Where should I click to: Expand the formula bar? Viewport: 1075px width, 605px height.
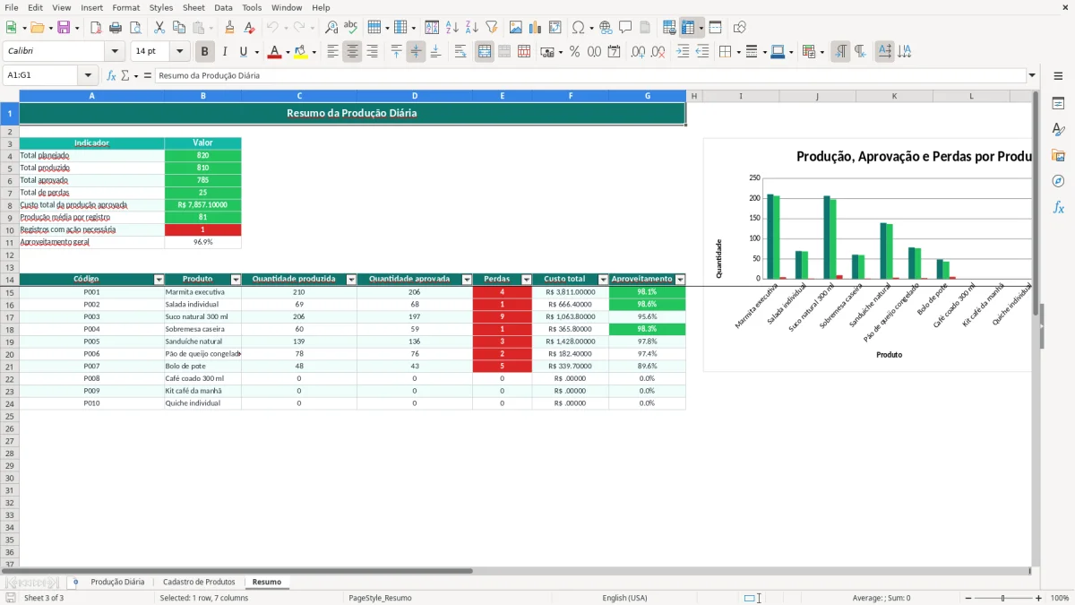pos(1033,75)
